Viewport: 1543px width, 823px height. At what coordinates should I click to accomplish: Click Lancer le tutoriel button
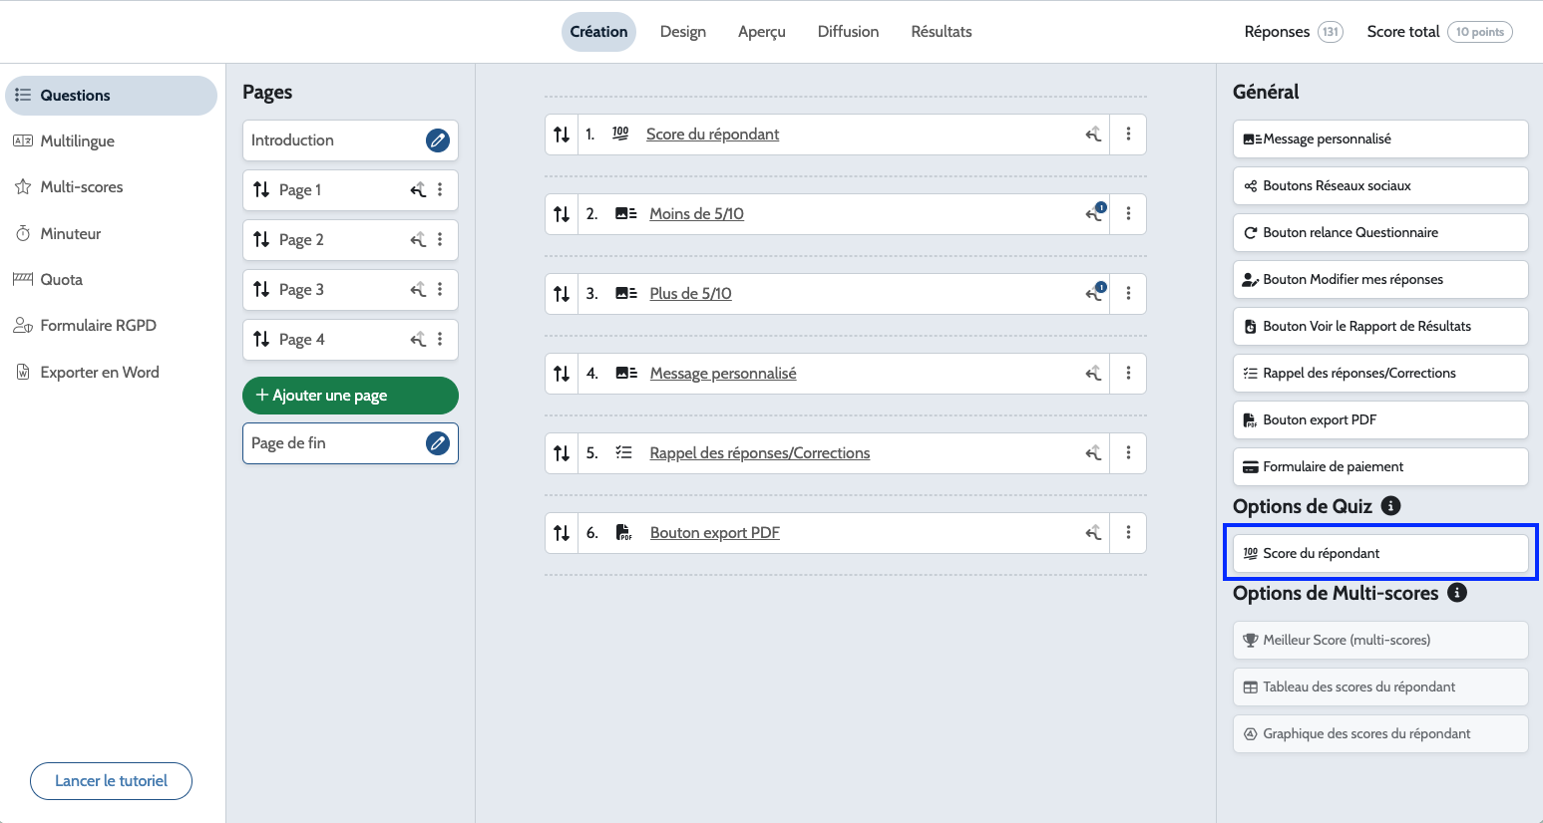click(111, 781)
